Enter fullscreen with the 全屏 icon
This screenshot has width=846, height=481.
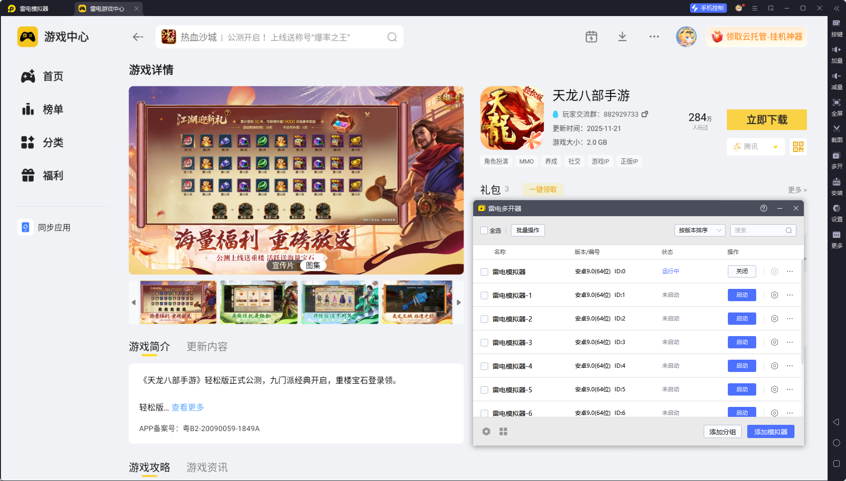point(836,108)
